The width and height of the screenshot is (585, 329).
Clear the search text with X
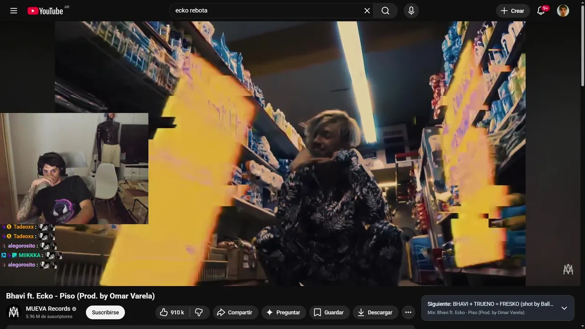click(367, 11)
